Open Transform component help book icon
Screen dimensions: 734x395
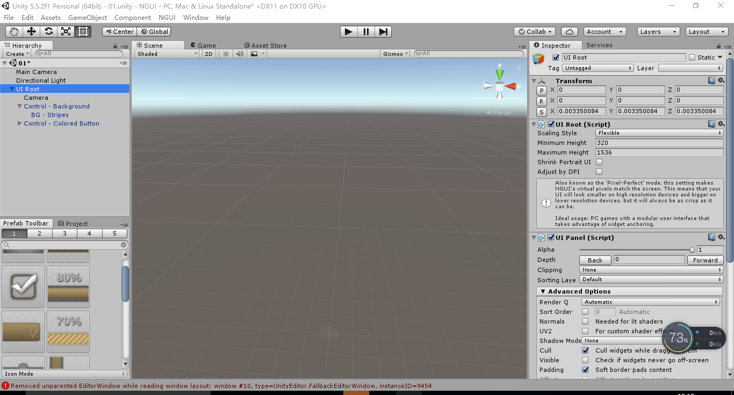[x=711, y=81]
